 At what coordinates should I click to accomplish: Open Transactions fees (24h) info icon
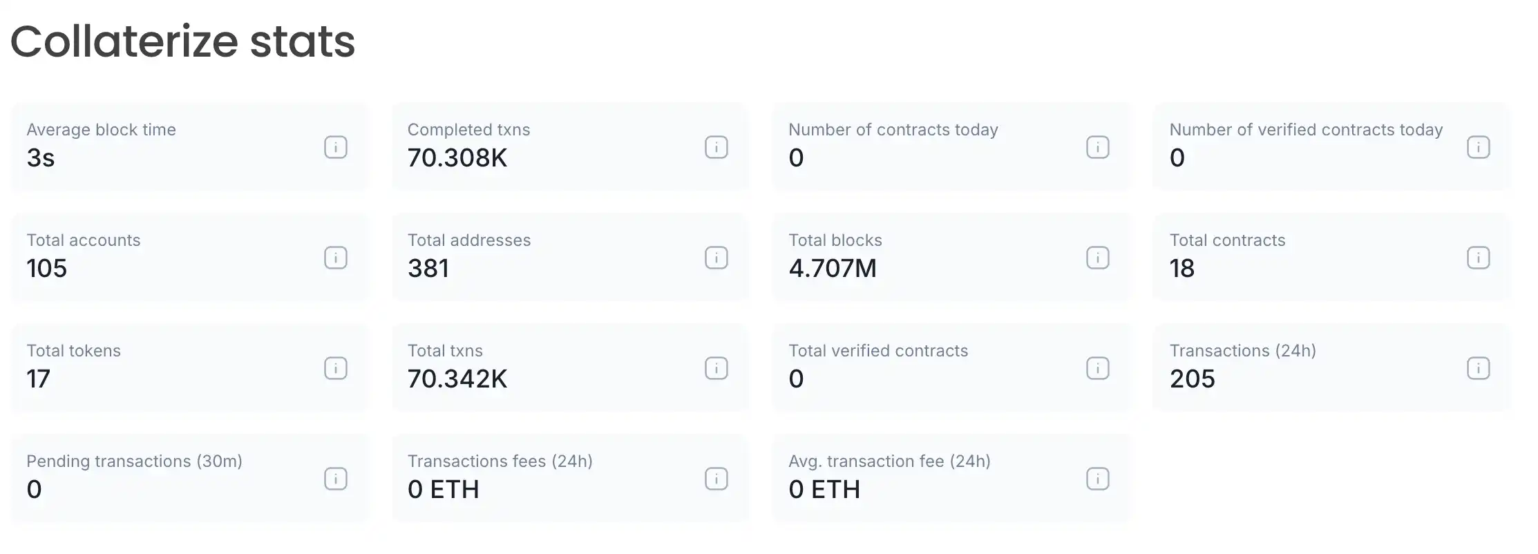[716, 479]
